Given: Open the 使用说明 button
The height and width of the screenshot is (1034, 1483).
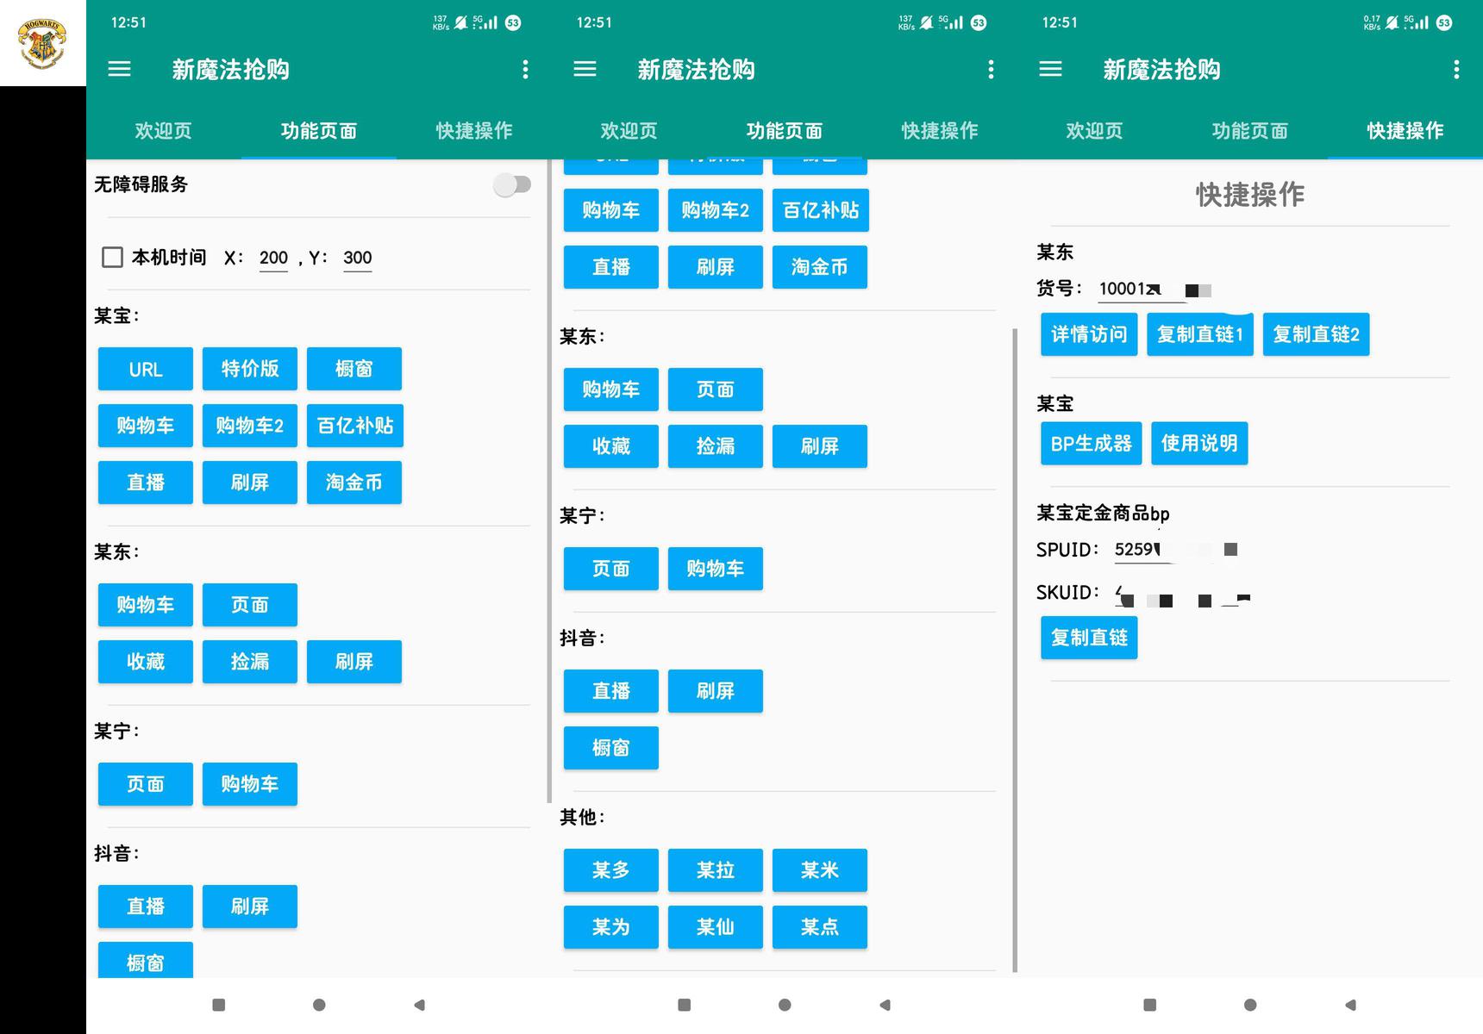Looking at the screenshot, I should pos(1198,444).
